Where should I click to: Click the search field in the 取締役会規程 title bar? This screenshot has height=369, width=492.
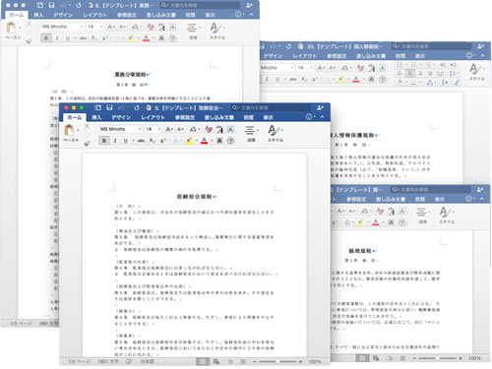click(x=271, y=107)
